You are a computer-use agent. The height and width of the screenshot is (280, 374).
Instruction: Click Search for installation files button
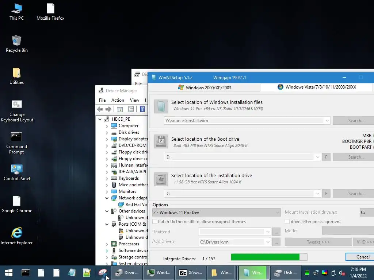point(354,121)
